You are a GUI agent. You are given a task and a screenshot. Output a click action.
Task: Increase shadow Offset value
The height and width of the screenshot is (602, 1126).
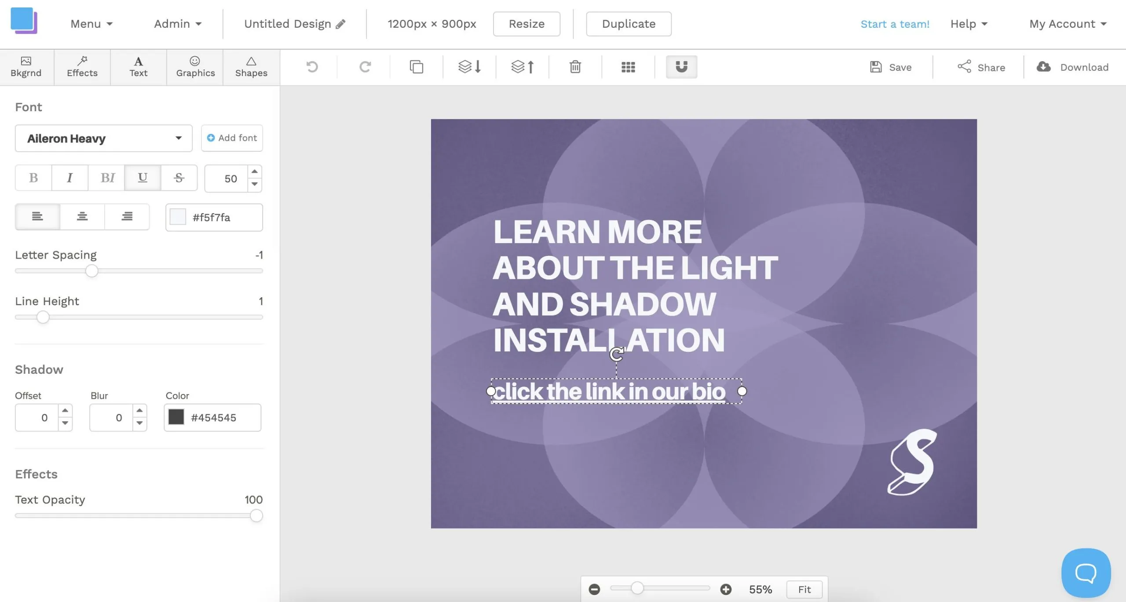coord(65,411)
